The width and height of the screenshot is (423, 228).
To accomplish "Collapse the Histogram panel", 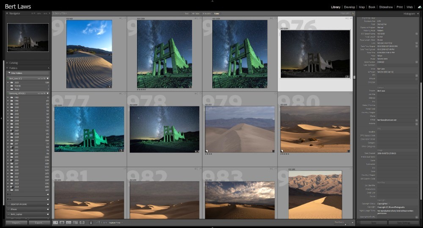I will pos(418,14).
